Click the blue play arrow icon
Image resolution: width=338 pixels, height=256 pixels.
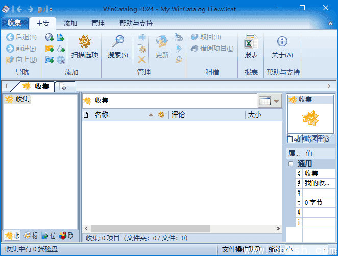tap(179, 49)
